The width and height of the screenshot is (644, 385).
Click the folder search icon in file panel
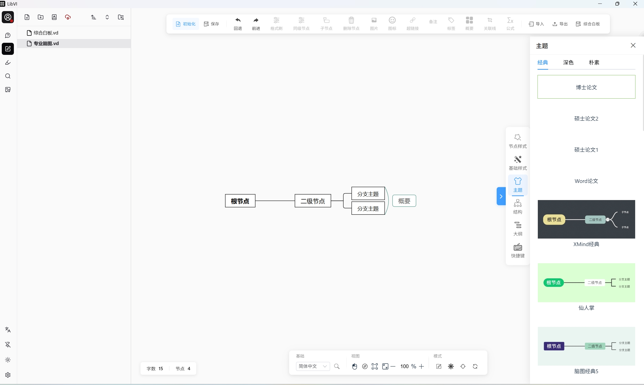[x=121, y=17]
